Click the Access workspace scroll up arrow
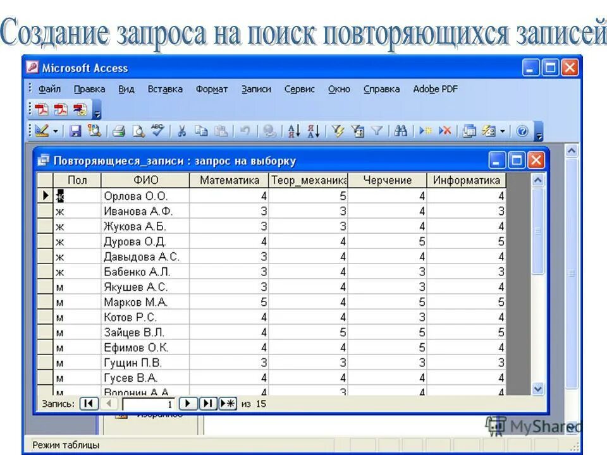607x455 pixels. tap(572, 151)
